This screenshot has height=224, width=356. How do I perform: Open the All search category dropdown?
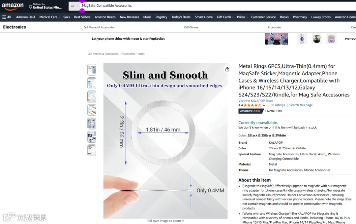[x=74, y=6]
